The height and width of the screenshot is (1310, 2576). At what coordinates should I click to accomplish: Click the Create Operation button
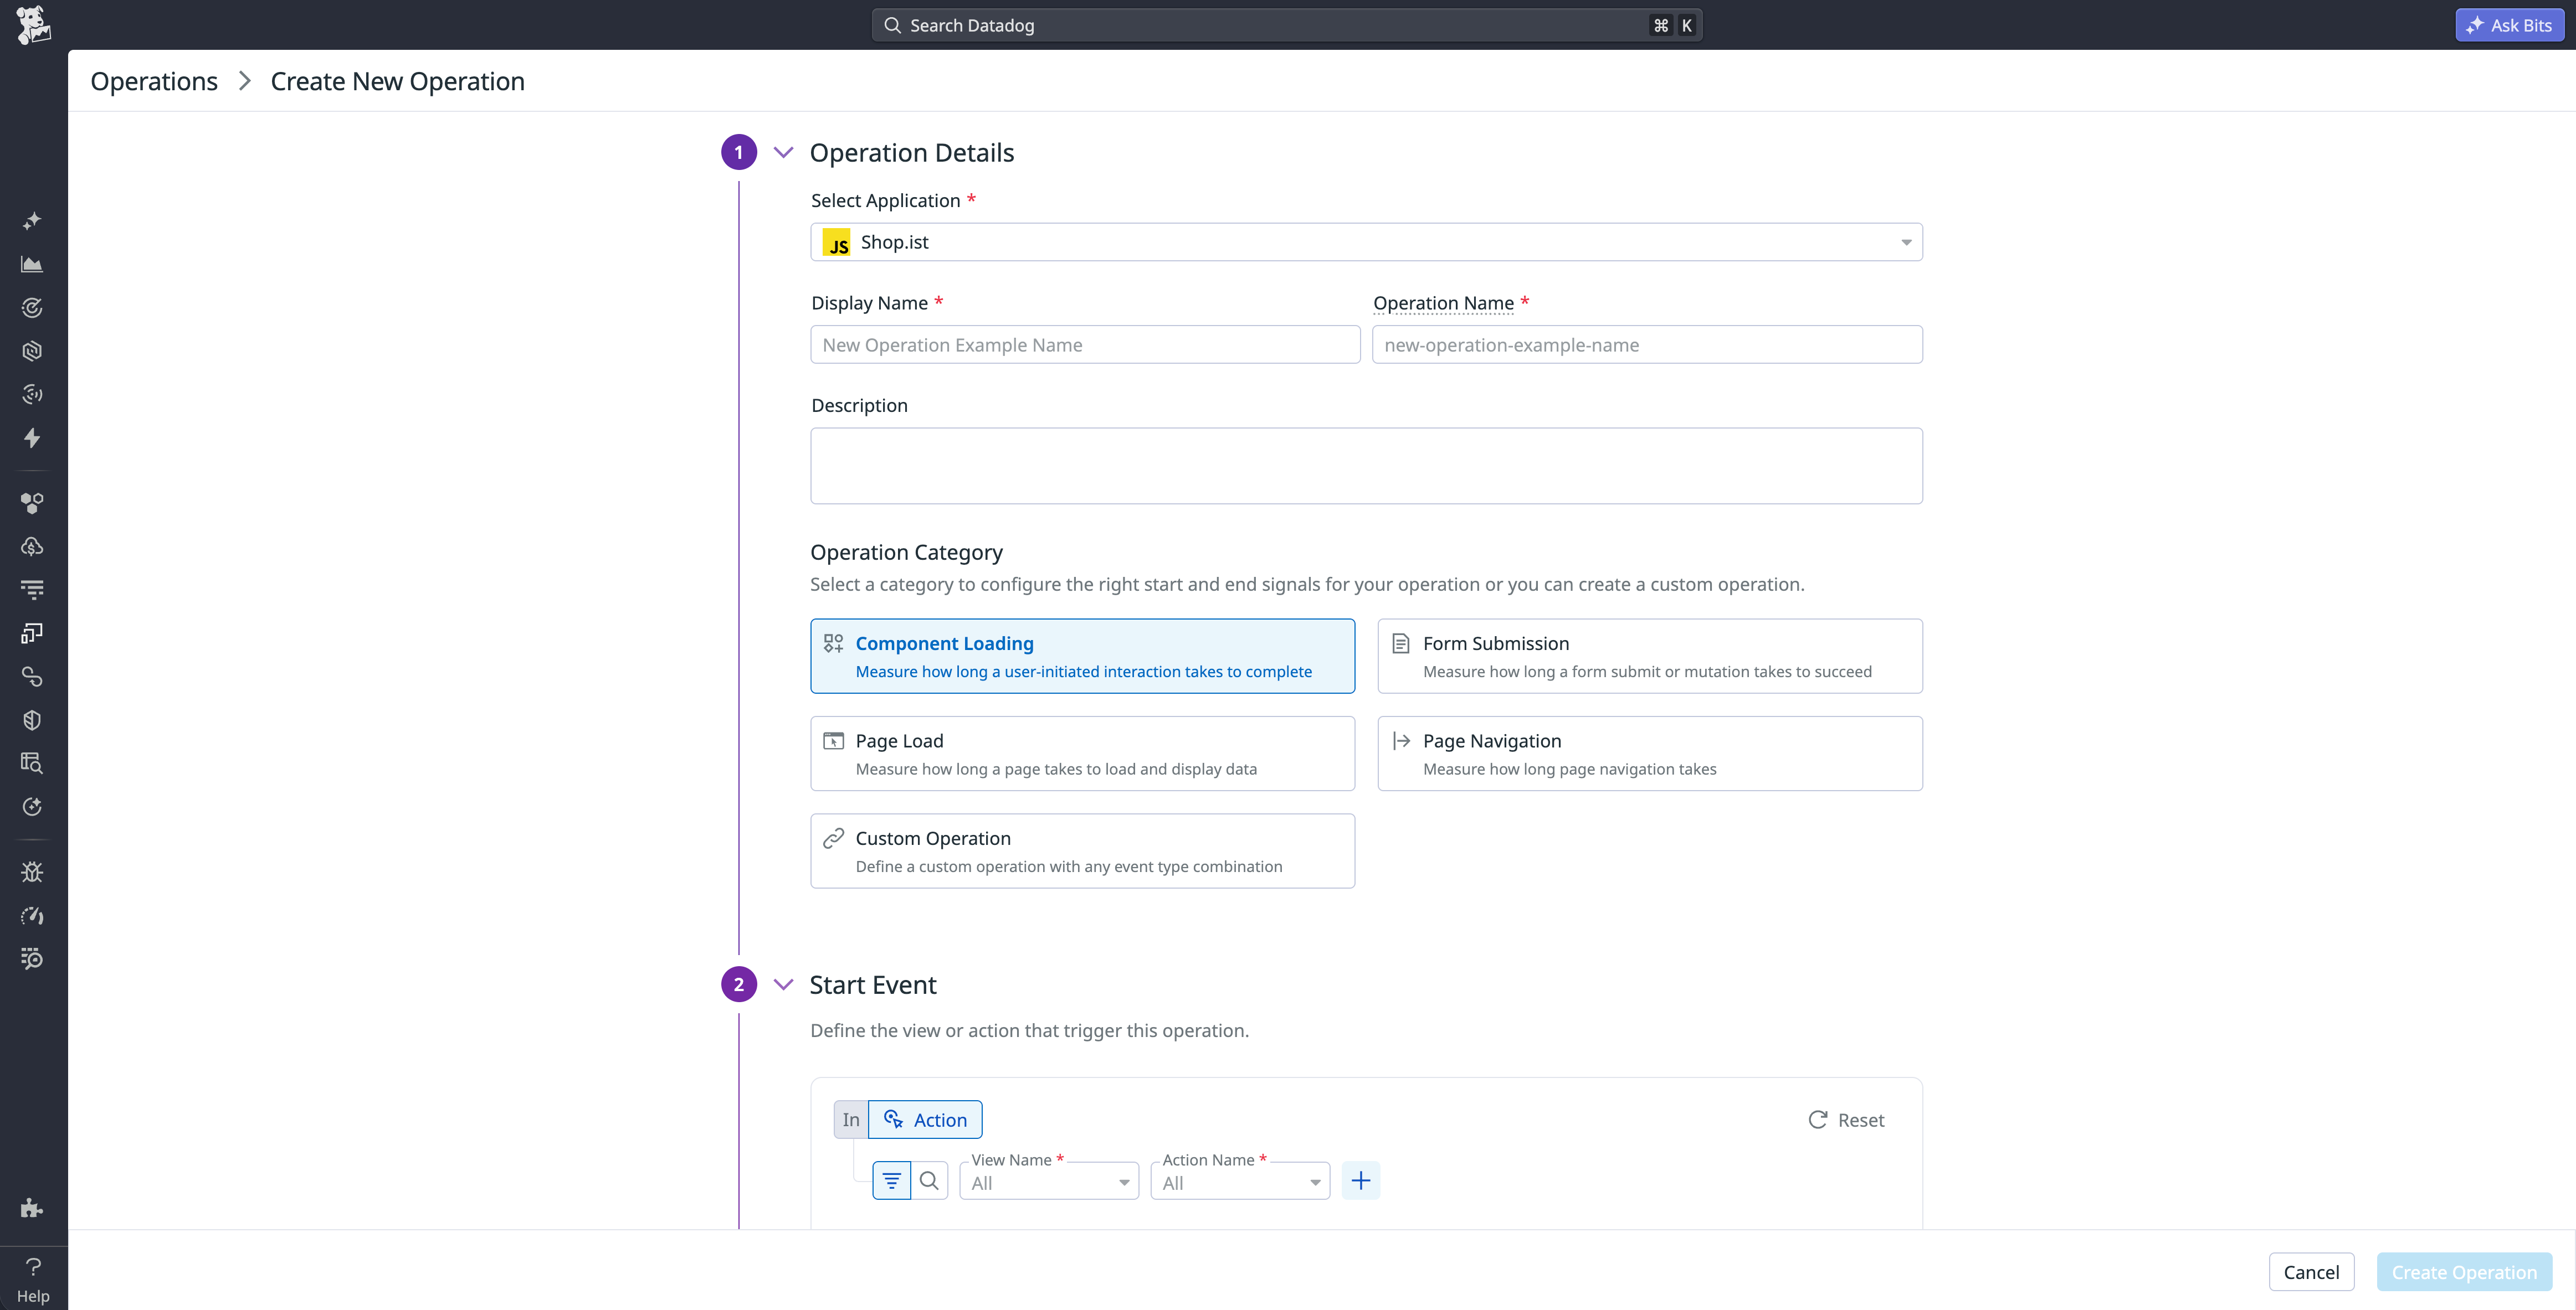(2464, 1272)
